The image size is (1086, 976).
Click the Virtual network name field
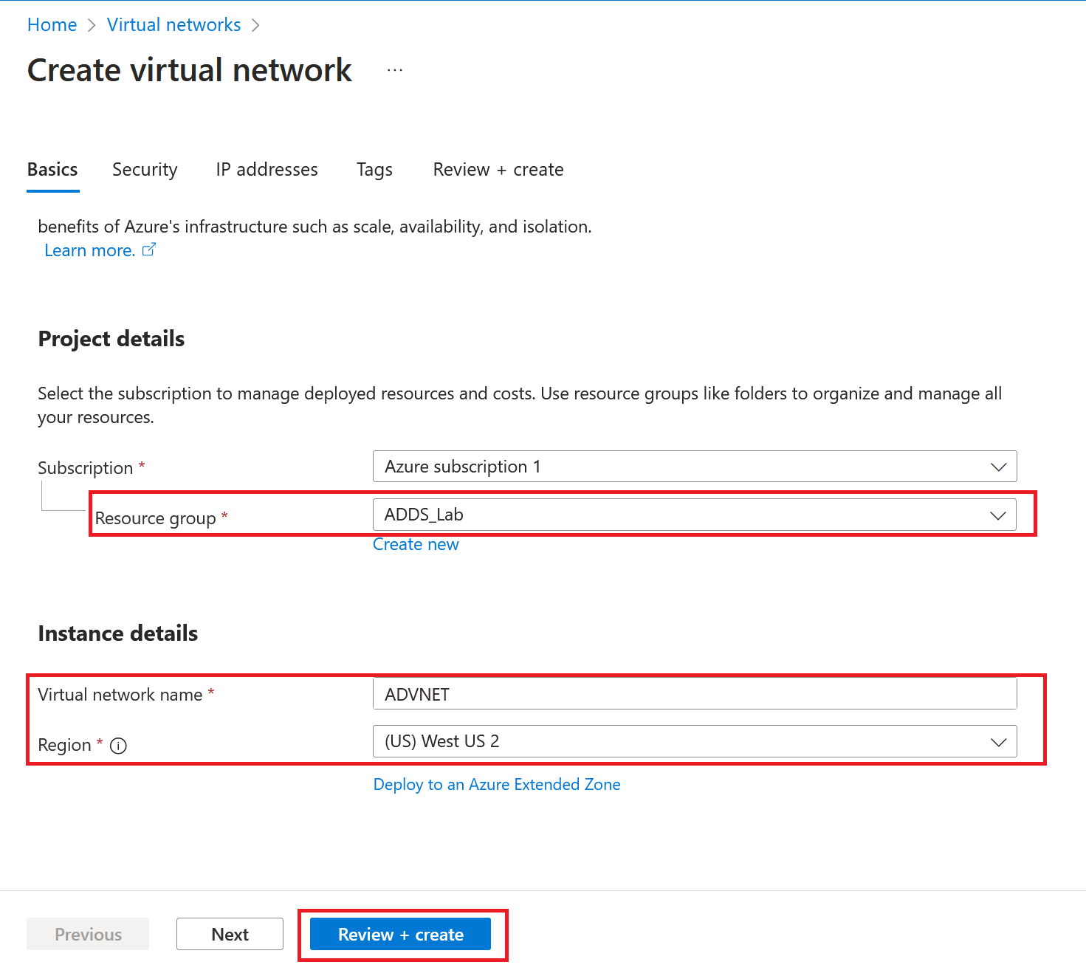pos(695,694)
